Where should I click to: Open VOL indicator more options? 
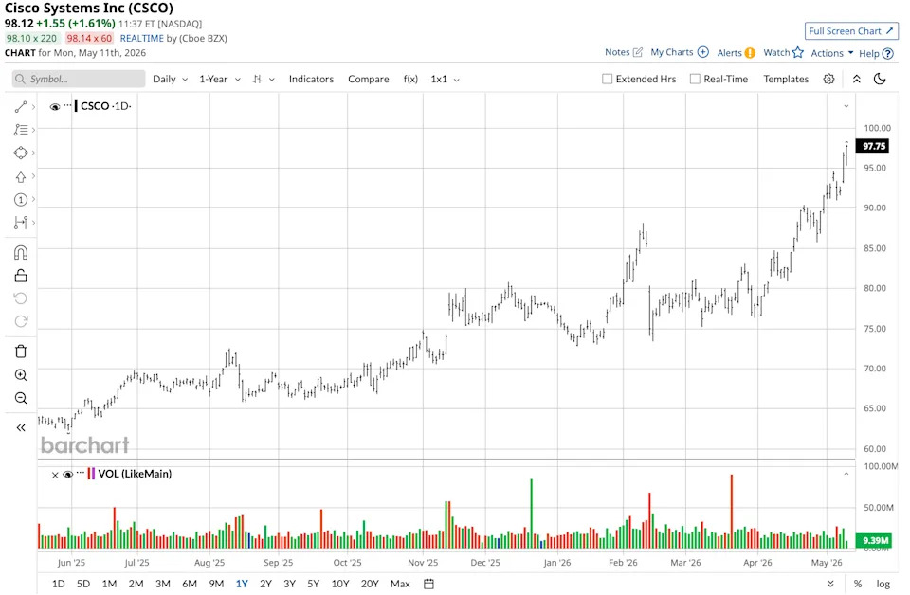click(81, 473)
